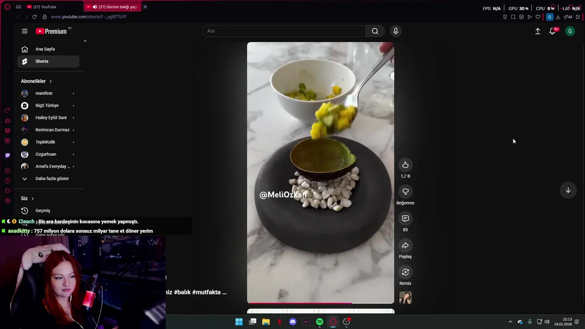This screenshot has width=585, height=329.
Task: Open Discord from taskbar
Action: point(293,322)
